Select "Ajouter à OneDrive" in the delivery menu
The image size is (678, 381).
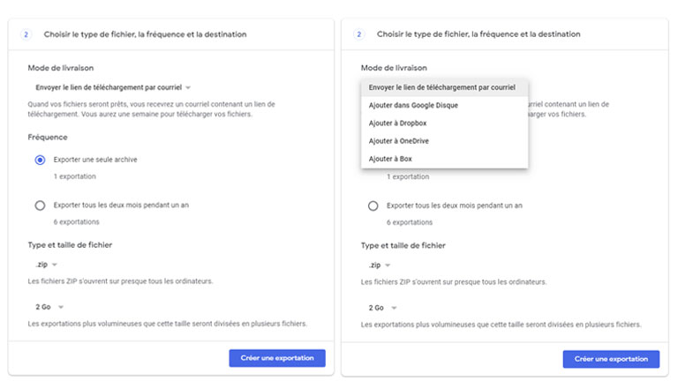click(x=399, y=141)
